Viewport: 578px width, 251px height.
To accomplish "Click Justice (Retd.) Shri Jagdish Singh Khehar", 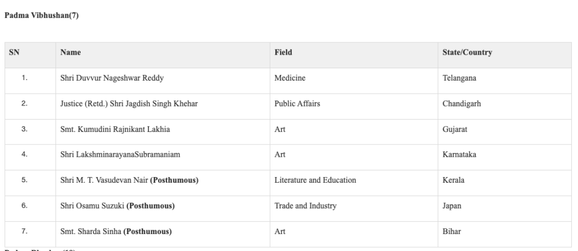I will click(x=129, y=104).
